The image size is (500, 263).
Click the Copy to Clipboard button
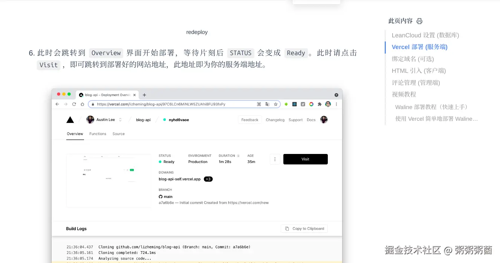[x=304, y=229]
